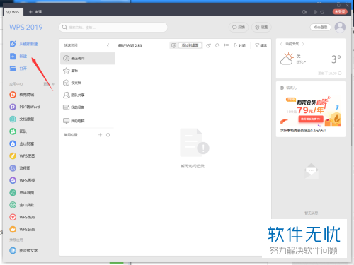Open a new tab with plus 新建

(35, 12)
